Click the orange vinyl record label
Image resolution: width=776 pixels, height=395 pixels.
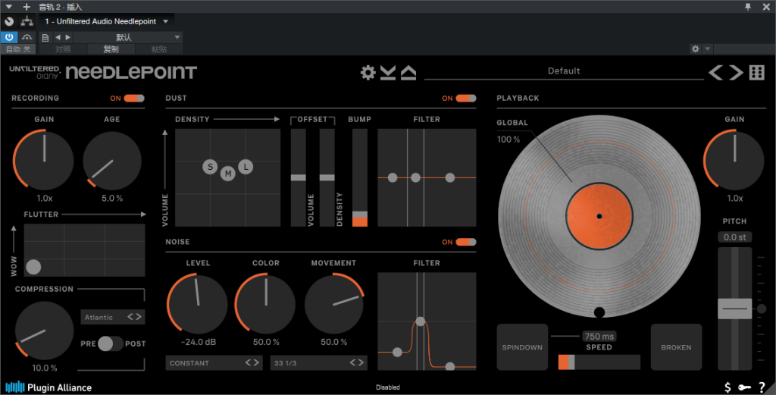pyautogui.click(x=599, y=216)
